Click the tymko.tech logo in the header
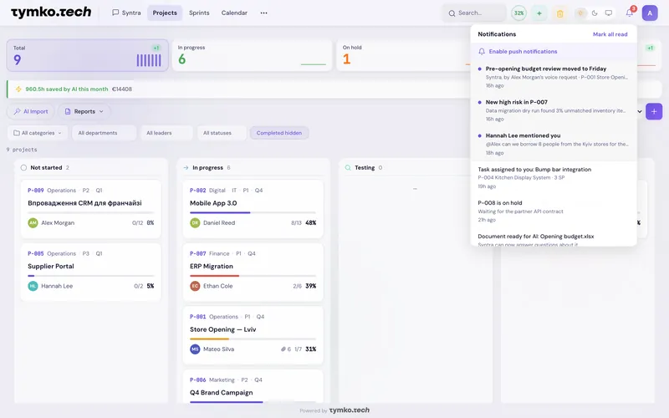This screenshot has width=669, height=418. click(x=51, y=13)
